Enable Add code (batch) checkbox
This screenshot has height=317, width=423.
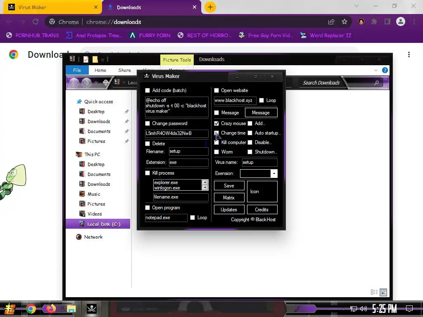[x=147, y=90]
